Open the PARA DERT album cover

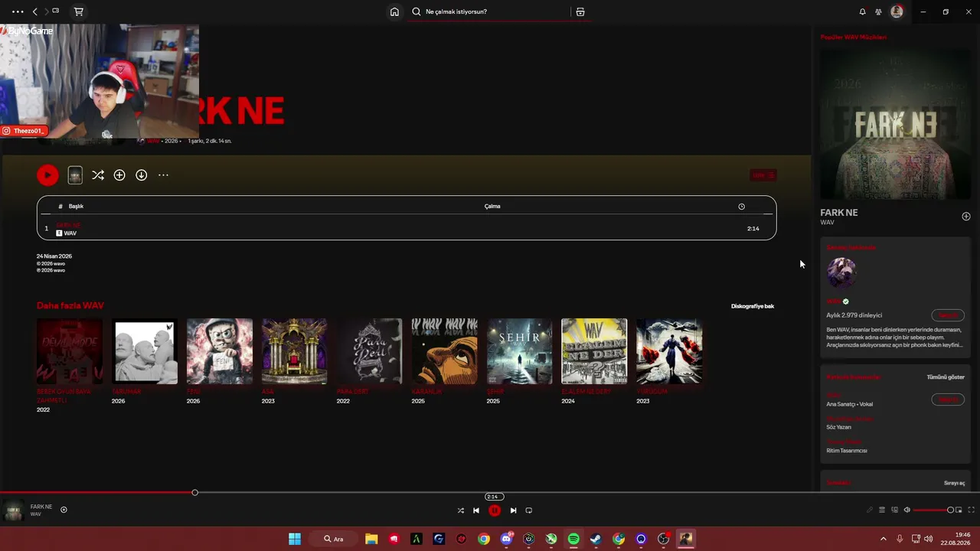tap(369, 351)
